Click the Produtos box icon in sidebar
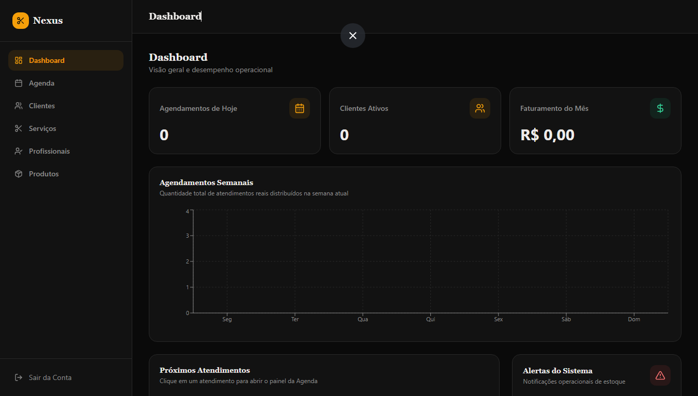The image size is (698, 396). point(19,174)
